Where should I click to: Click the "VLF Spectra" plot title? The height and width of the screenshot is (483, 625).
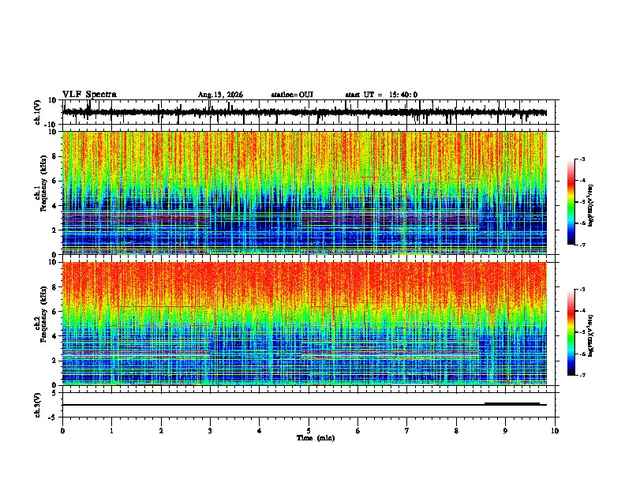(x=89, y=94)
